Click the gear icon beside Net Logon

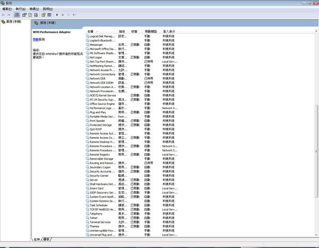87,57
